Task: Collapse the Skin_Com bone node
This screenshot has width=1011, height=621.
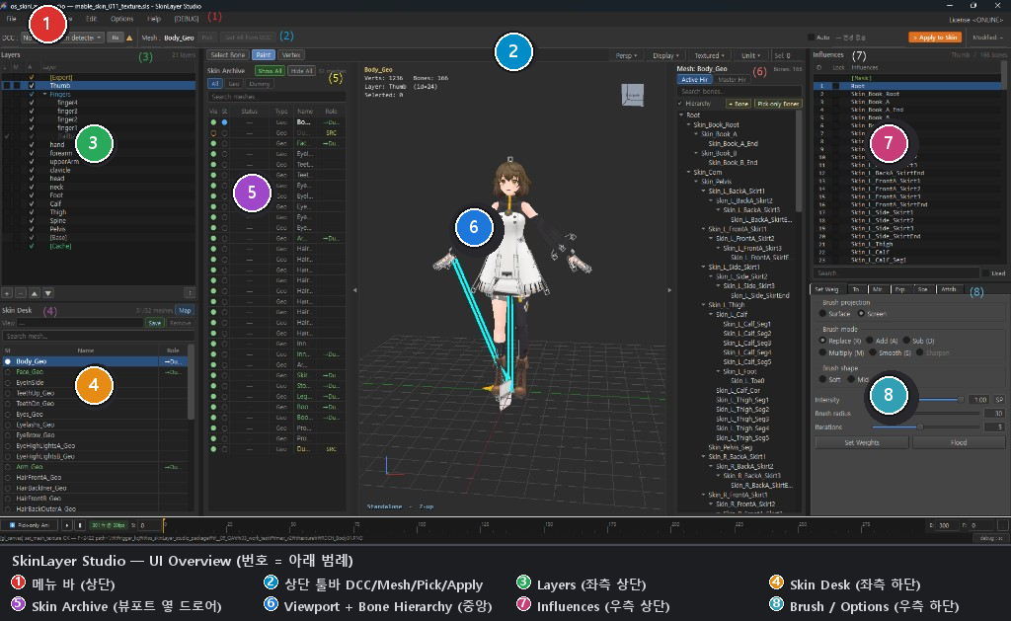Action: 688,172
